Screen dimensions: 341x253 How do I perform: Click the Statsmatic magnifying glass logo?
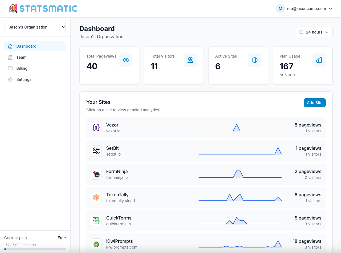[x=13, y=9]
